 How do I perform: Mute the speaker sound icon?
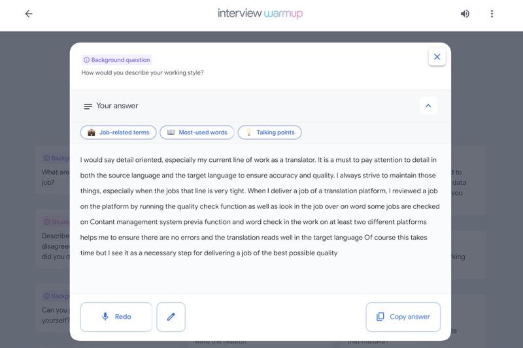point(465,14)
